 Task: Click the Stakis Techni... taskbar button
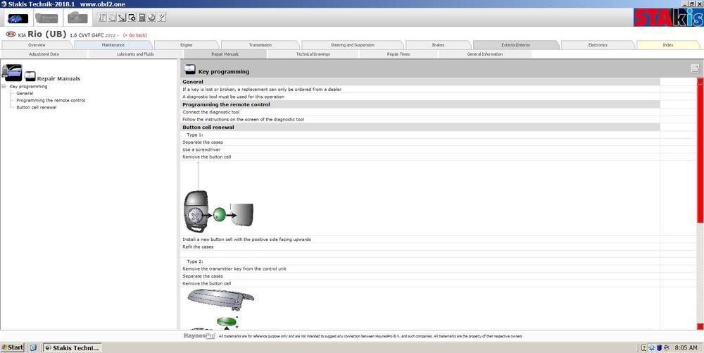(72, 347)
